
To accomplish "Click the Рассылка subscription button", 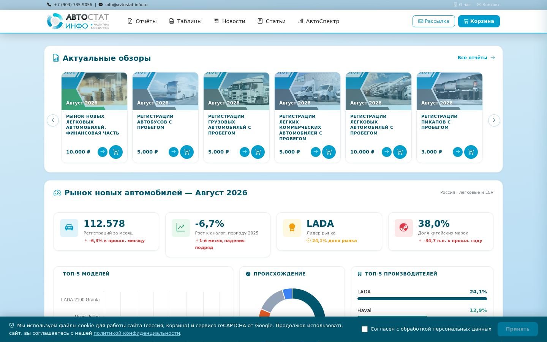I will (x=434, y=21).
